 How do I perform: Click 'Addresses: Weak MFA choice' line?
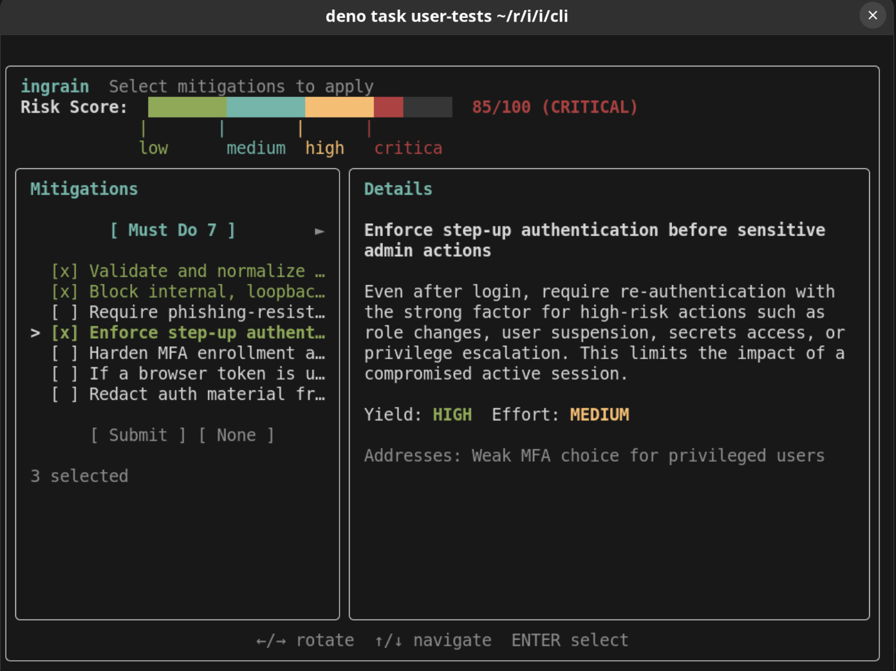[594, 455]
